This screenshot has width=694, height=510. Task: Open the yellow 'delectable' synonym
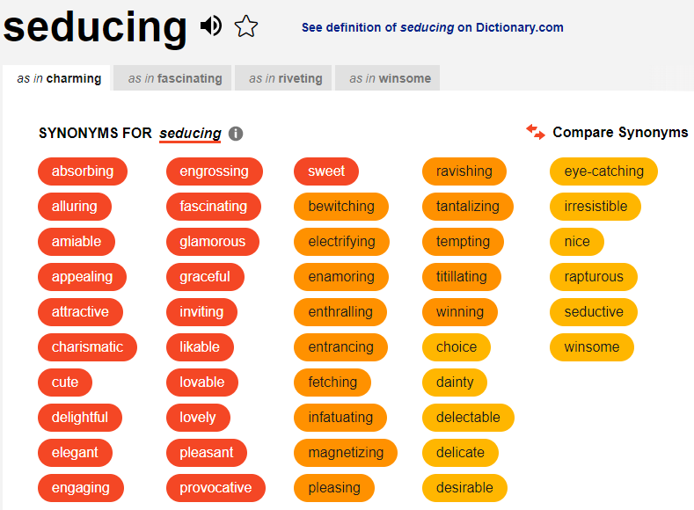tap(468, 417)
